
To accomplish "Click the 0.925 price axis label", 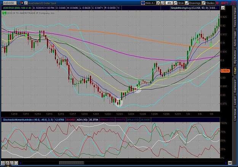I will (x=223, y=17).
